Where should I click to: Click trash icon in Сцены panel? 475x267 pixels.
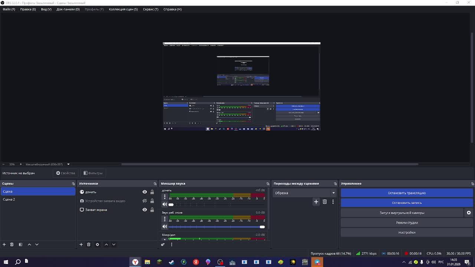(x=12, y=244)
